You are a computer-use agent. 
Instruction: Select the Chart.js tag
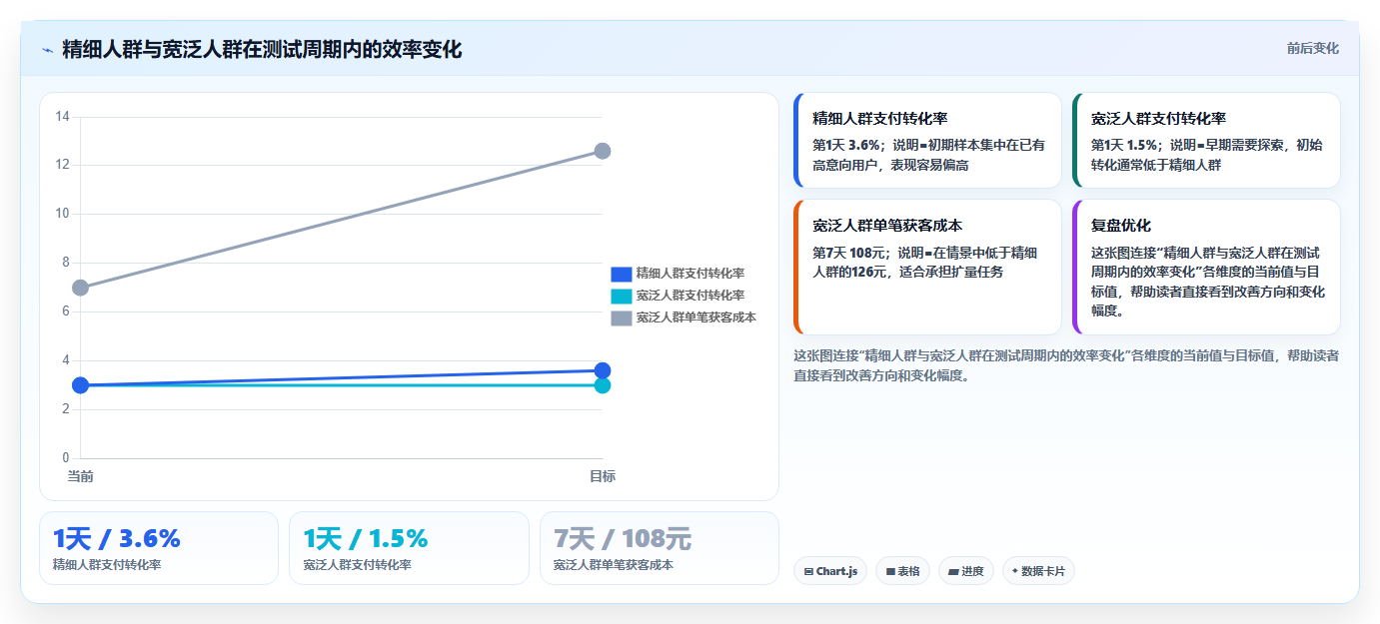pos(830,571)
